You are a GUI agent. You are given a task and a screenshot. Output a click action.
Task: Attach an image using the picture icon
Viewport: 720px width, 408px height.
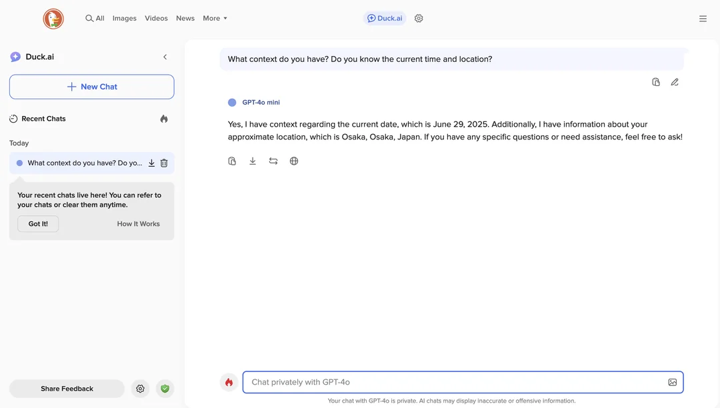click(672, 382)
